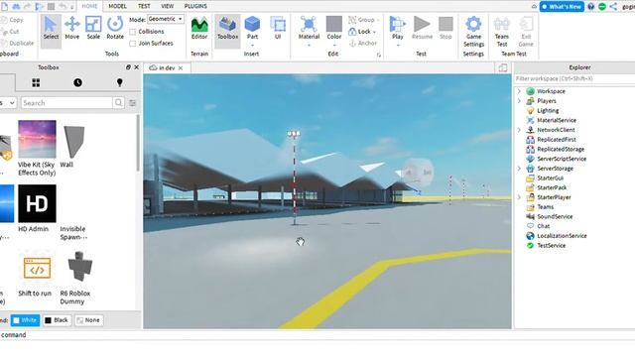Open the Toolbox inventory grid tab
Viewport: 635px width, 357px height.
click(36, 83)
